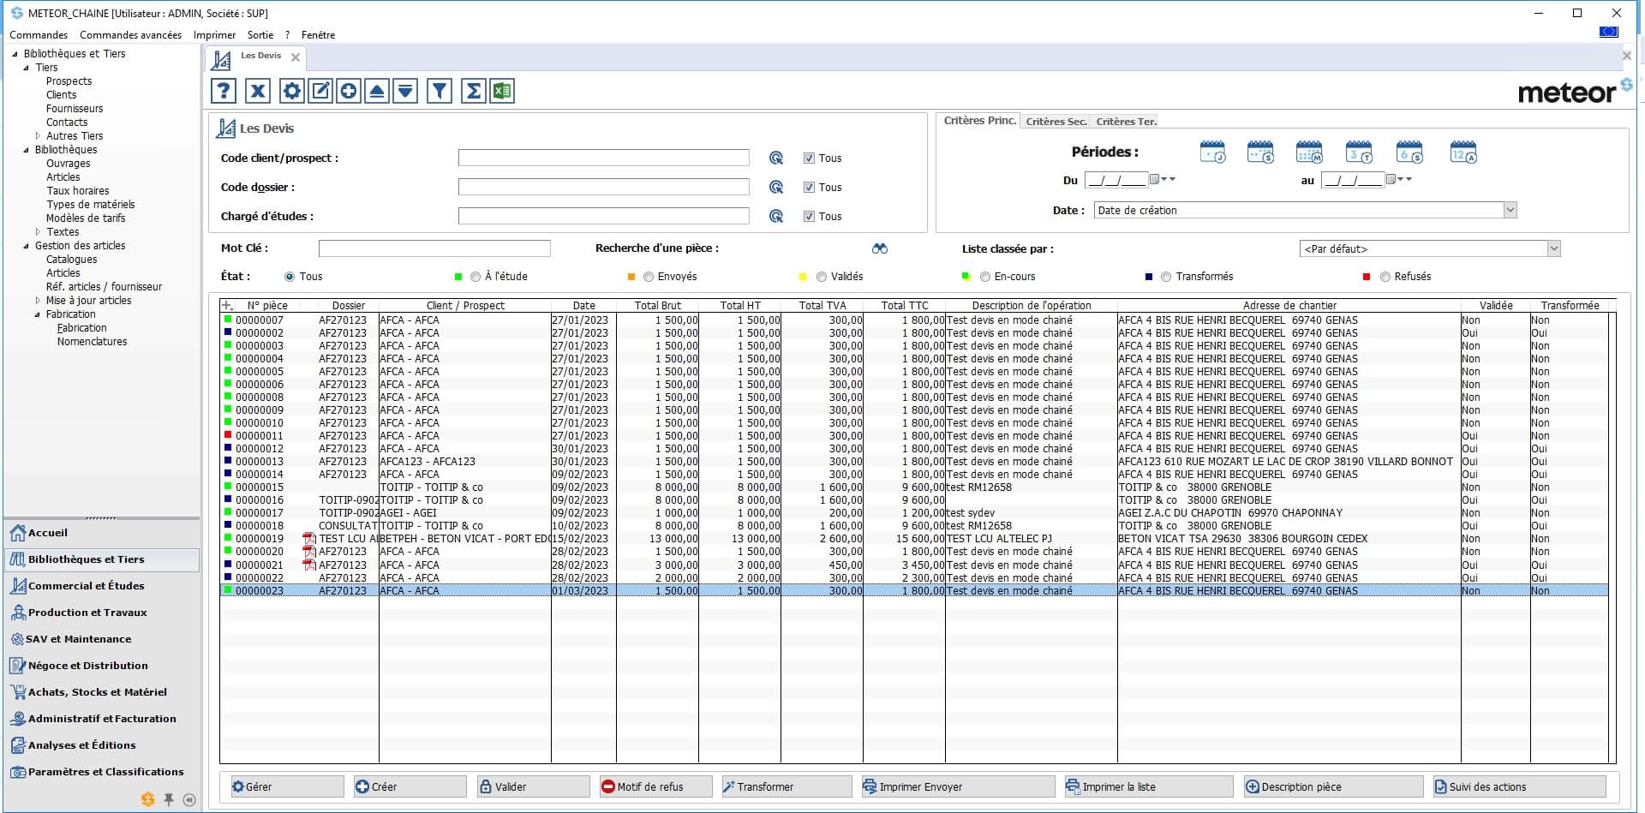Open lookup for Code client/prospect
The width and height of the screenshot is (1645, 813).
[x=776, y=158]
